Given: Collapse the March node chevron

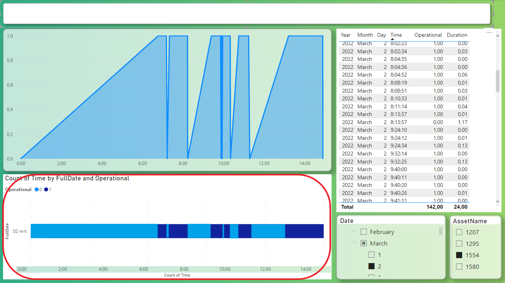Looking at the screenshot, I should [354, 243].
